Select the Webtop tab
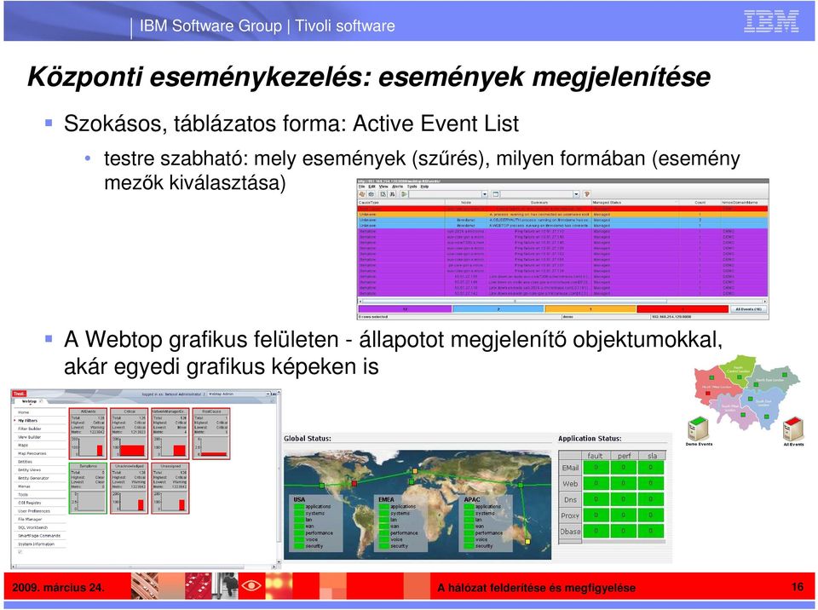Screen dimensions: 818x610 30,401
